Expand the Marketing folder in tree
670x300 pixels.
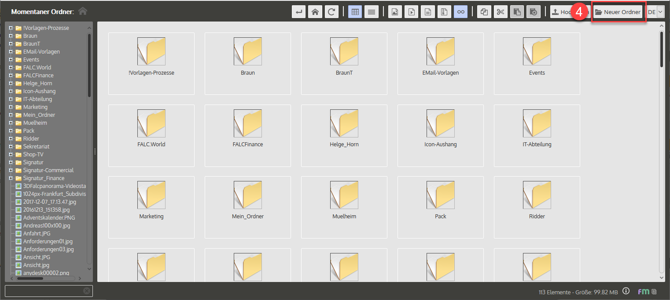(x=11, y=107)
